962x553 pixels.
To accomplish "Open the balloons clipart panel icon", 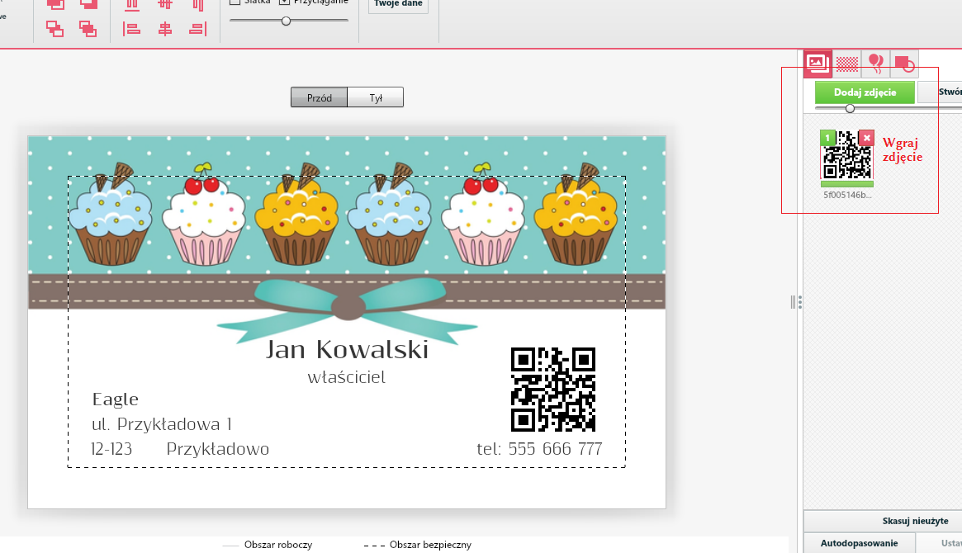I will click(x=876, y=64).
